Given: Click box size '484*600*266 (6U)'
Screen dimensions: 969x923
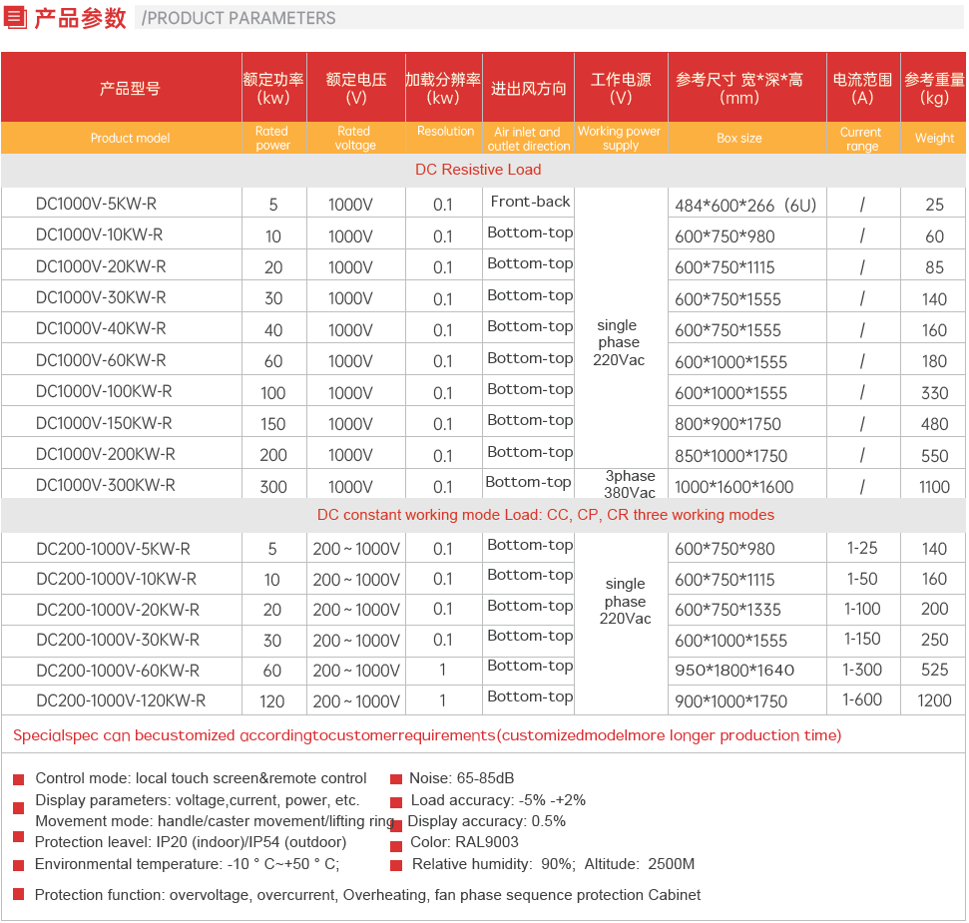Looking at the screenshot, I should click(x=745, y=206).
